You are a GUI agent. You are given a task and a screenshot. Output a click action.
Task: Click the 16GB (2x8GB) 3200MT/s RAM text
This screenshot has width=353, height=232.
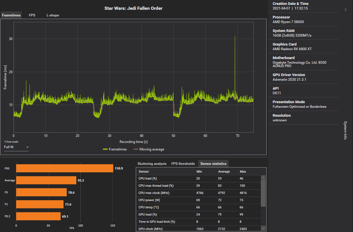[292, 35]
